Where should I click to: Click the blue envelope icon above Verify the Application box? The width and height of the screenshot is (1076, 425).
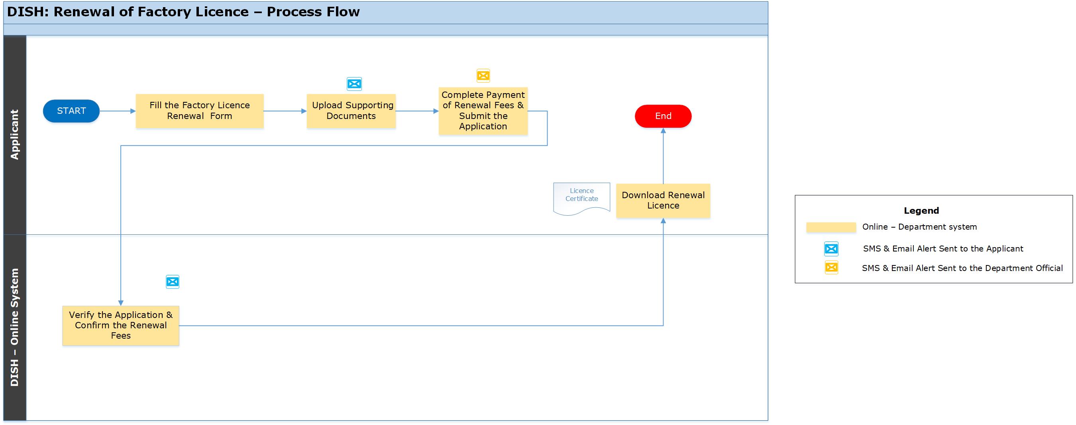(173, 282)
